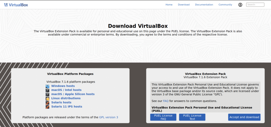Click the Linux distributions icon
Viewport: 271px width, 127px height.
(x=48, y=98)
